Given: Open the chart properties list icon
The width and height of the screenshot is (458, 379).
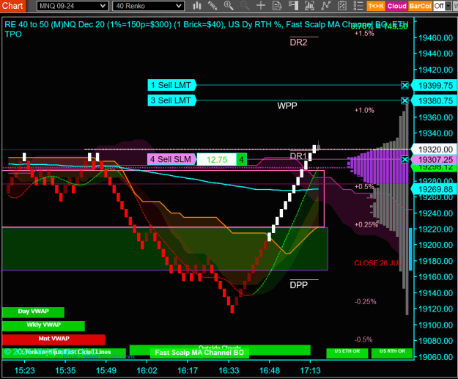Looking at the screenshot, I should (x=358, y=6).
